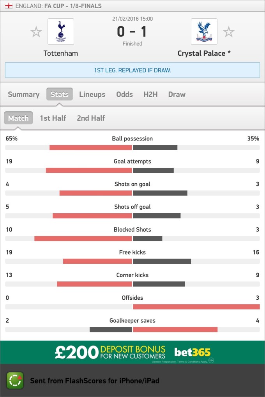The width and height of the screenshot is (265, 397).
Task: Open the Summary tab
Action: coord(23,94)
